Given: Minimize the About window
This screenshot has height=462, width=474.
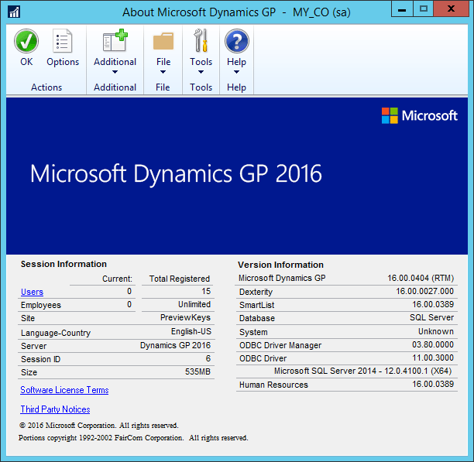Looking at the screenshot, I should point(402,9).
